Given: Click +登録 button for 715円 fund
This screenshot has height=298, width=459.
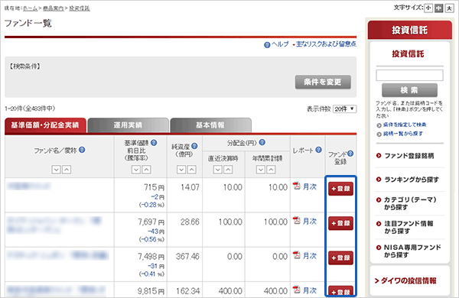Looking at the screenshot, I should [340, 189].
